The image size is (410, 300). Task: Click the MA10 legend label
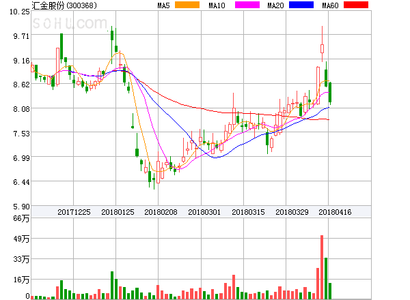coord(217,5)
